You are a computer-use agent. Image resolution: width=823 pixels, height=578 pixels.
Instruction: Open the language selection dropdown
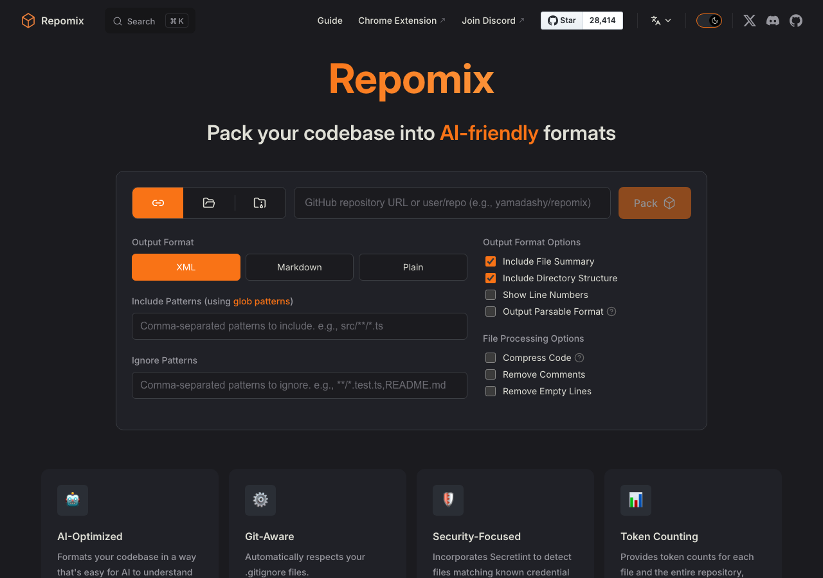tap(661, 21)
